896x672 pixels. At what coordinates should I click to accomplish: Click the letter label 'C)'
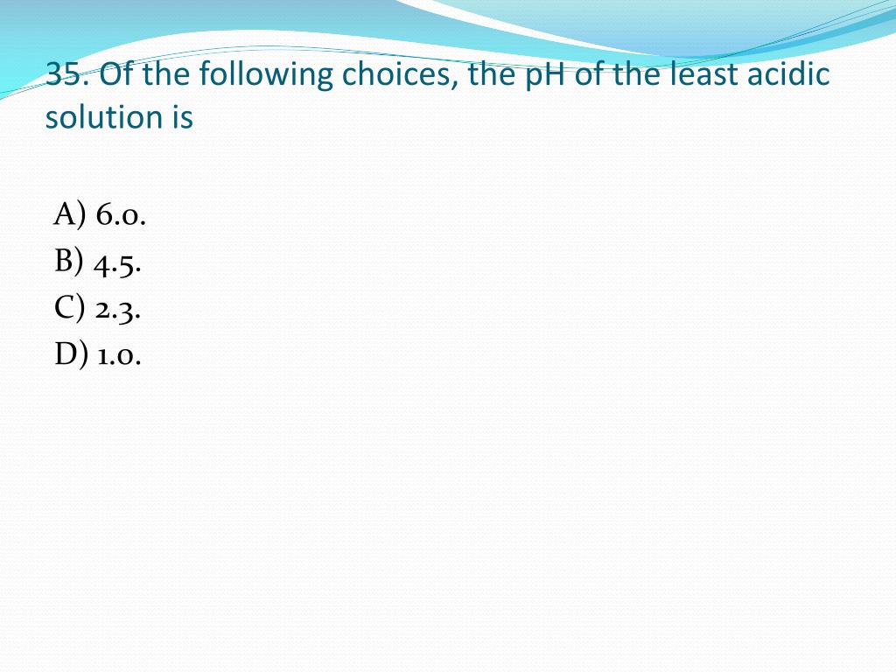click(x=69, y=309)
